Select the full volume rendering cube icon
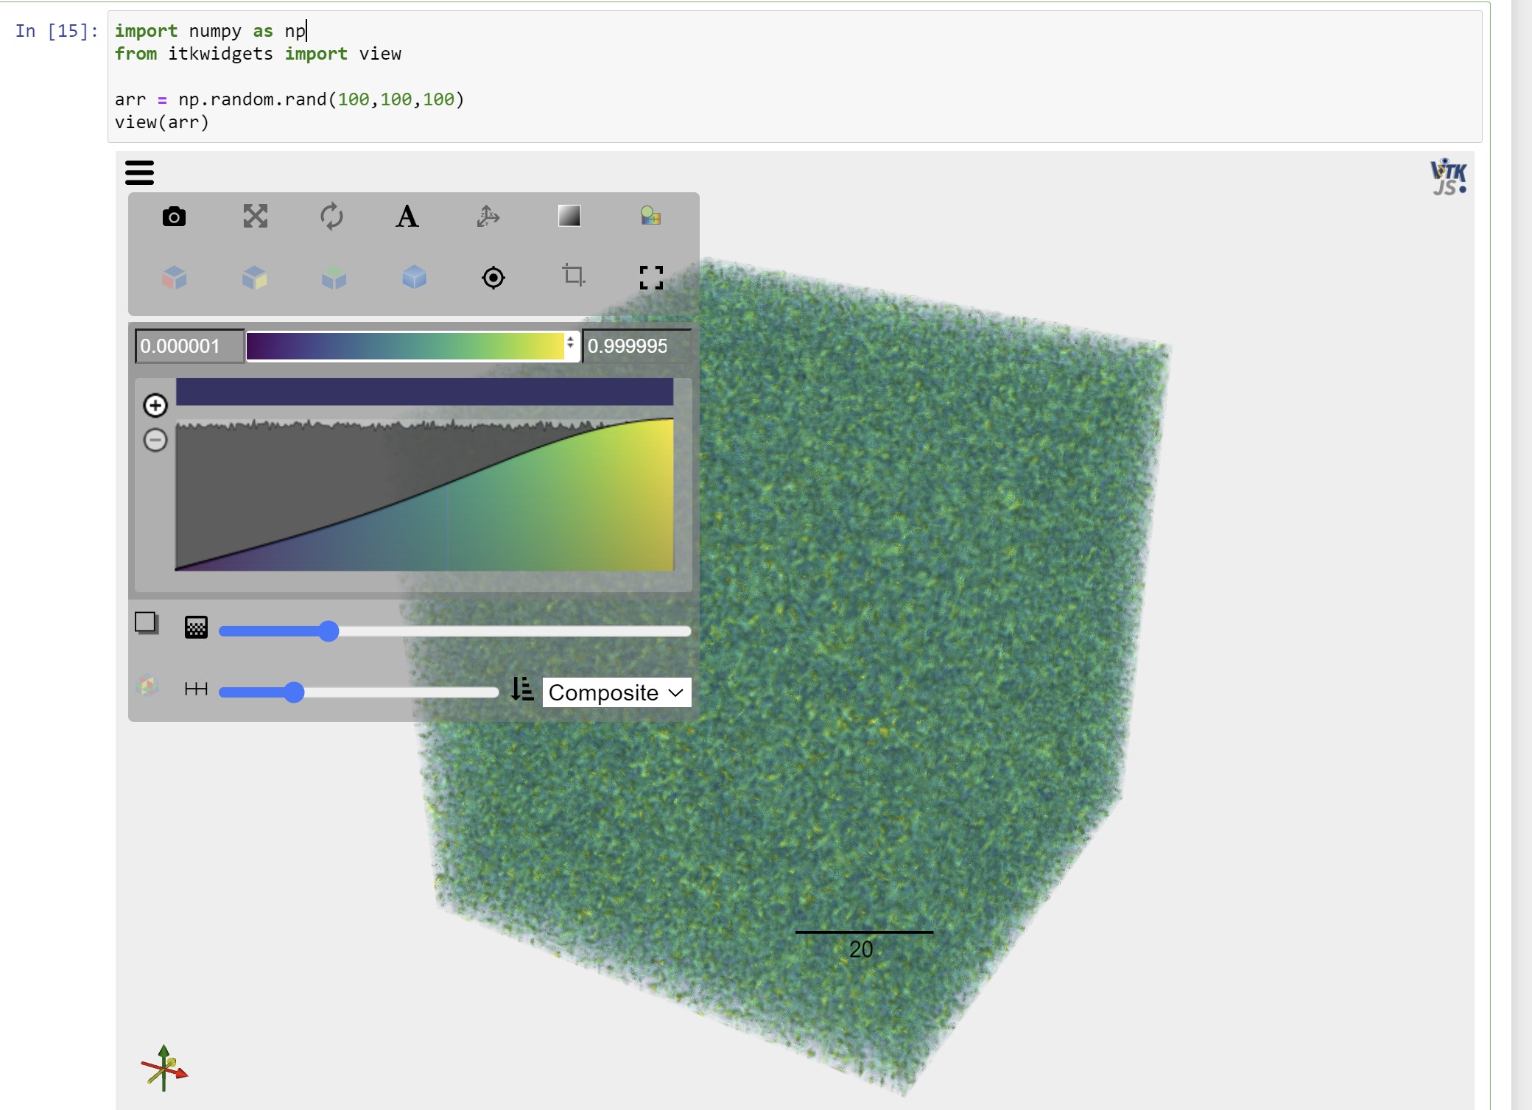Image resolution: width=1532 pixels, height=1110 pixels. click(414, 278)
